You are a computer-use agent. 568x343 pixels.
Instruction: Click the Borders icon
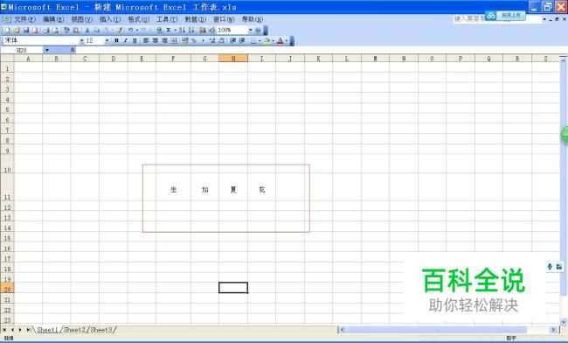pos(253,40)
